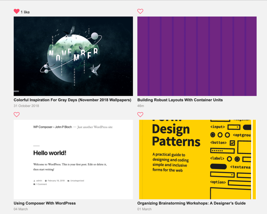The width and height of the screenshot is (267, 214).
Task: Open the purple striped layout thumbnail
Action: (x=197, y=56)
